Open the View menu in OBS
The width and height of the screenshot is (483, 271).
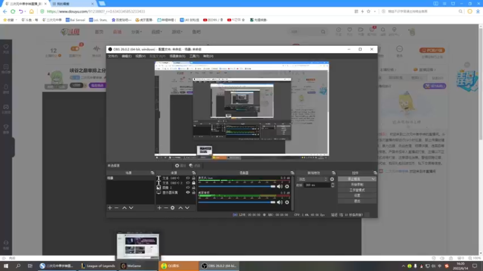[x=141, y=56]
